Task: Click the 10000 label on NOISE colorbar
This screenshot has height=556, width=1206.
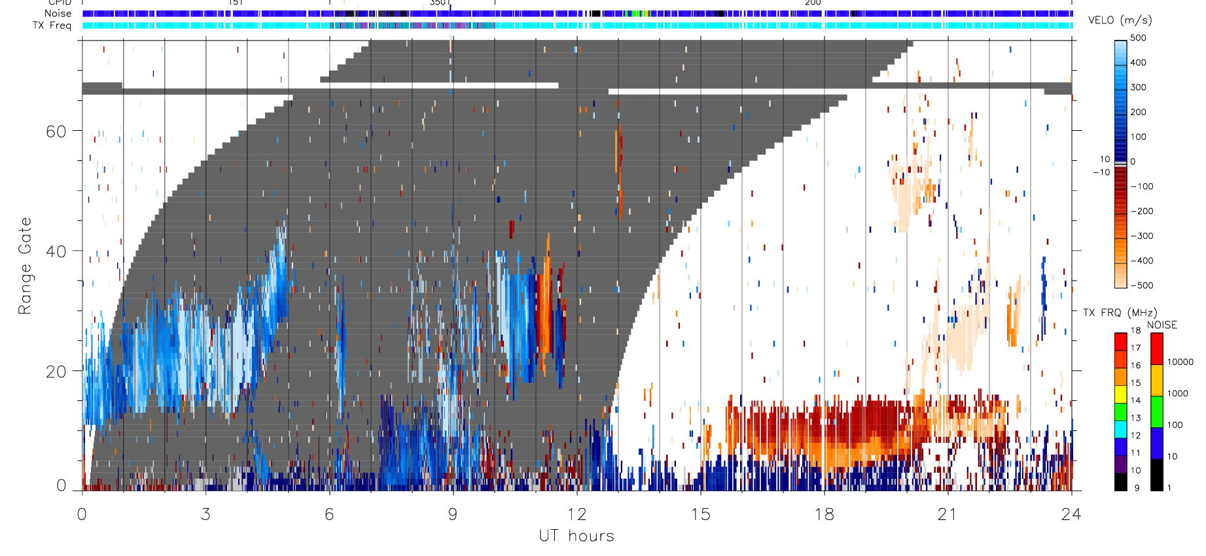Action: pyautogui.click(x=1180, y=362)
